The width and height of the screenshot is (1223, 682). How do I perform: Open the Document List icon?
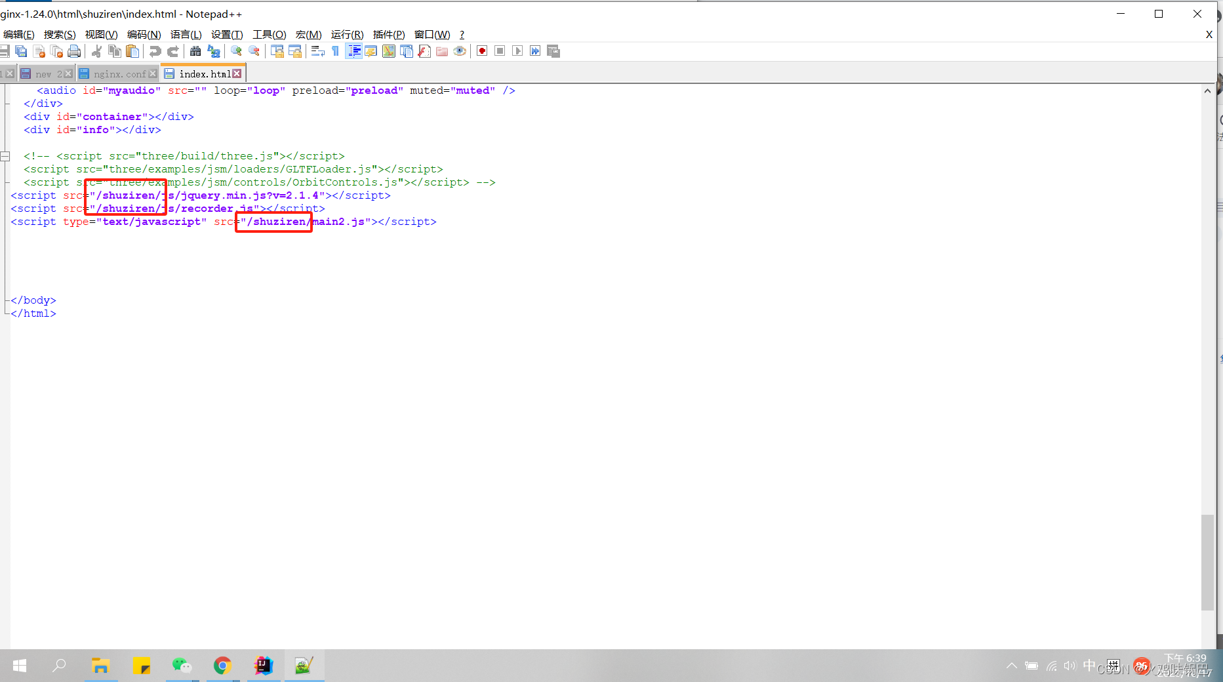coord(407,51)
